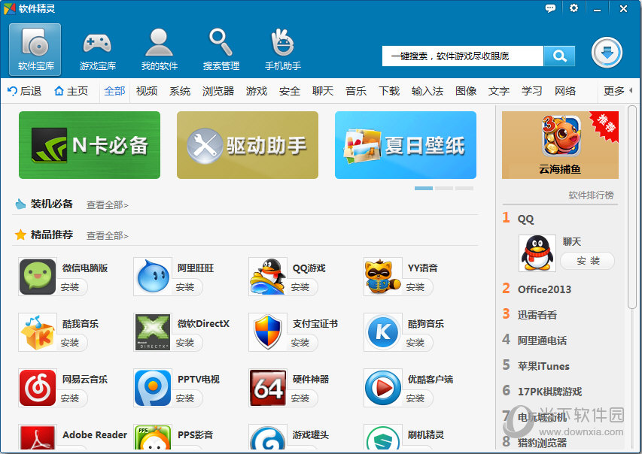The image size is (642, 454).
Task: Switch to the 视频 category tab
Action: click(x=147, y=91)
